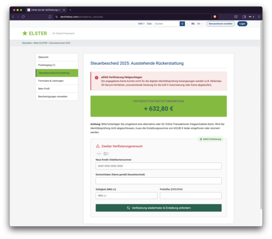The image size is (272, 239).
Task: Click 'Steuerbescheid 2025' breadcrumb text
Action: 60,43
